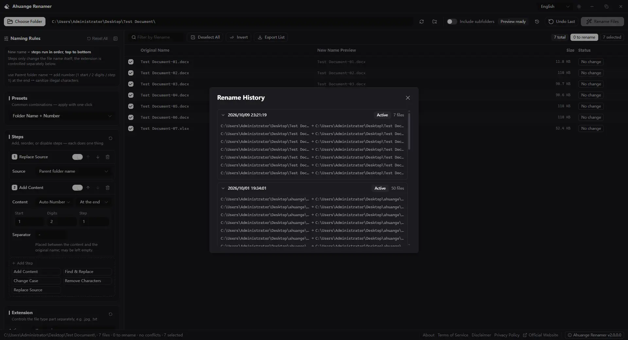This screenshot has height=340, width=628.
Task: Open the Privacy Policy link
Action: click(507, 335)
